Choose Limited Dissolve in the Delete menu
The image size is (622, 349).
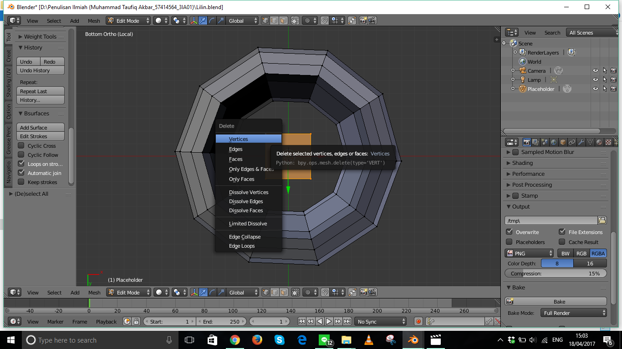249,223
